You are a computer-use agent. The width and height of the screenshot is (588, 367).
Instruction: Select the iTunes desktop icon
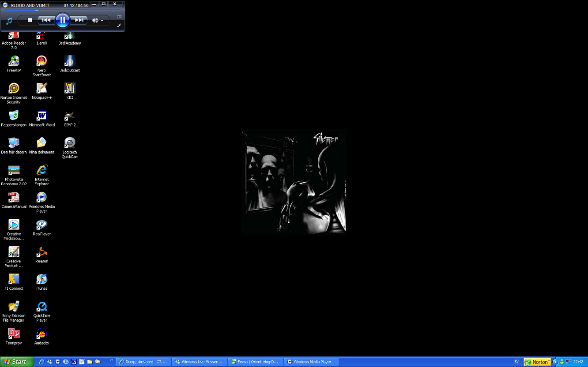[x=42, y=283]
